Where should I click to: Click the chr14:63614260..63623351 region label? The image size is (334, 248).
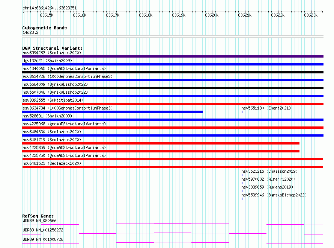point(50,8)
